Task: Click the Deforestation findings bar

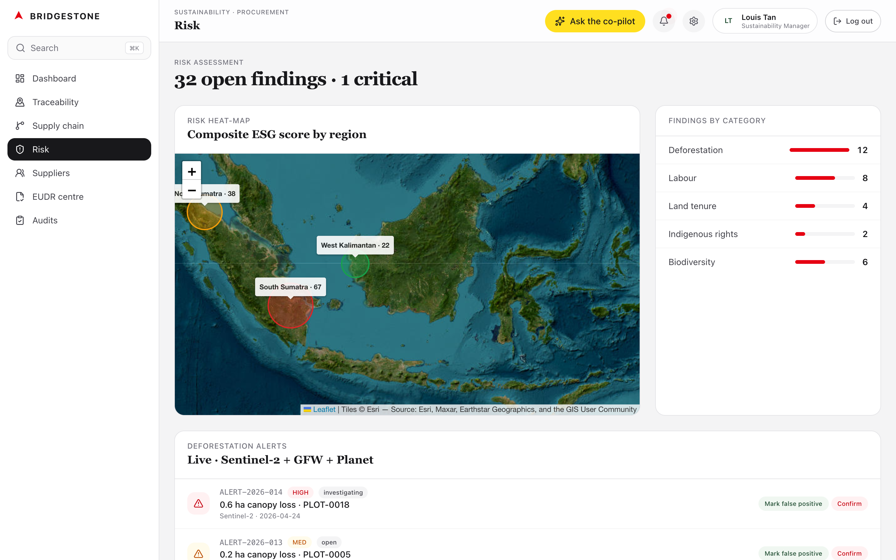Action: [819, 150]
